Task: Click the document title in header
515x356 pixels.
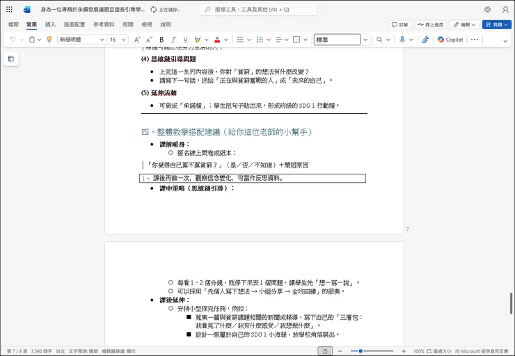Action: [93, 10]
